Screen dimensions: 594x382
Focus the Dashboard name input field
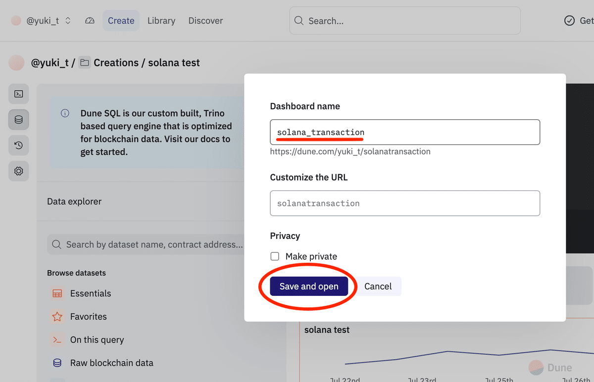coord(405,132)
